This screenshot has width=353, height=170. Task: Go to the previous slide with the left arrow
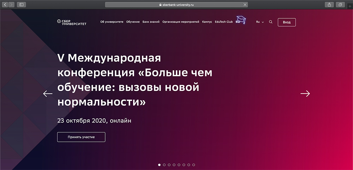pos(48,93)
